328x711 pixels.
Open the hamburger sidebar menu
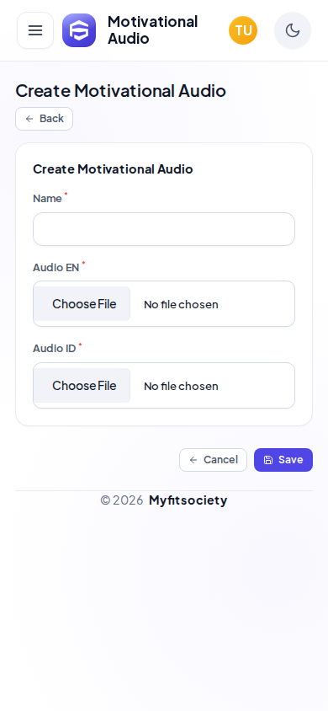point(35,30)
